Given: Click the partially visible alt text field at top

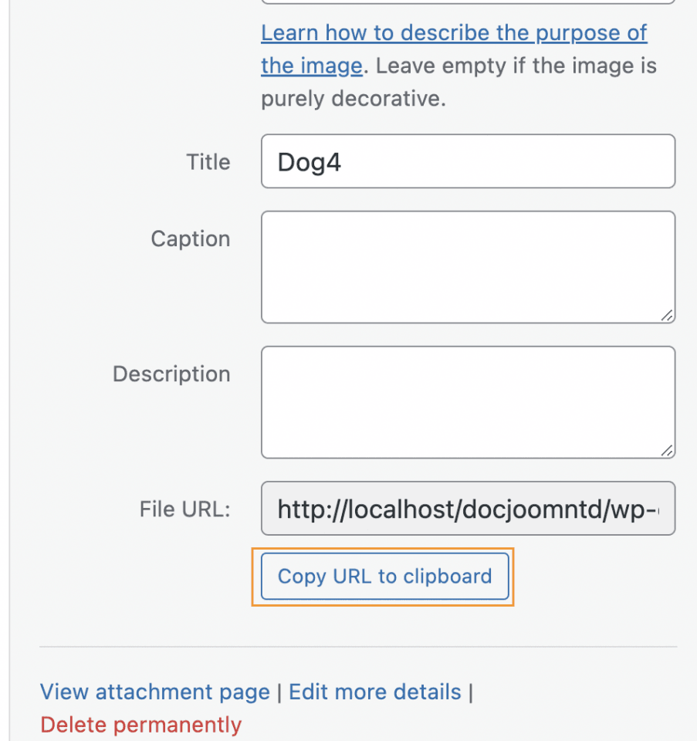Looking at the screenshot, I should point(468,2).
